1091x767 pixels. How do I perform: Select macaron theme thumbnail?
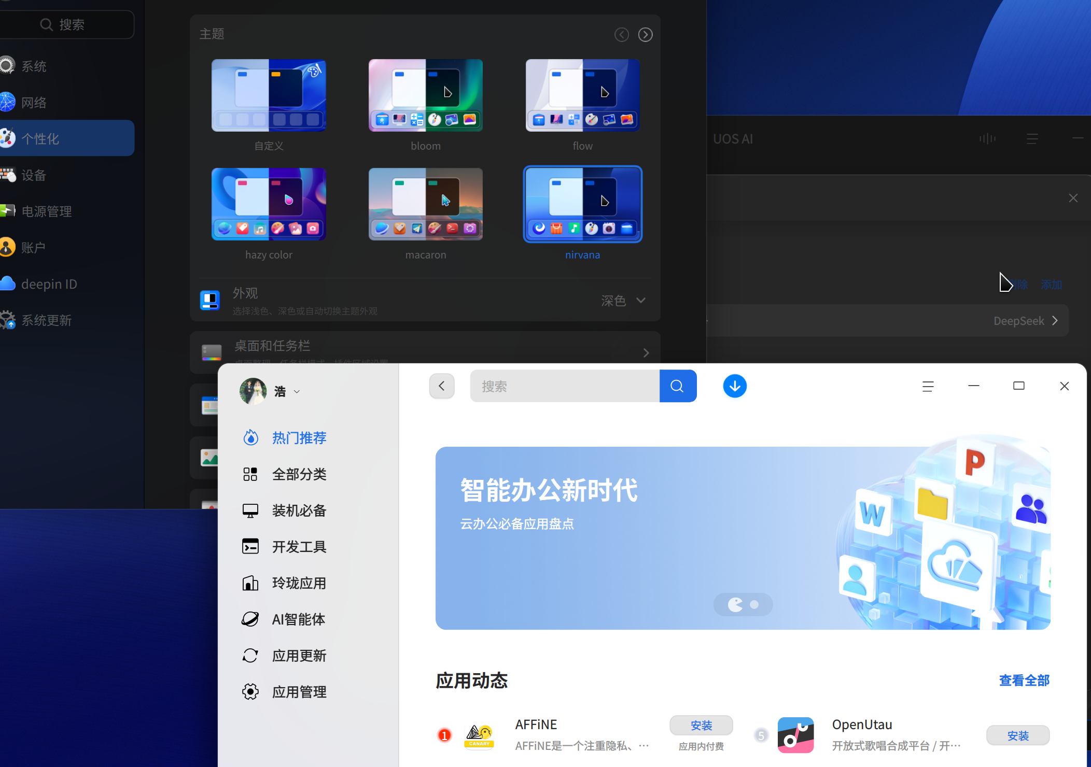pos(426,204)
